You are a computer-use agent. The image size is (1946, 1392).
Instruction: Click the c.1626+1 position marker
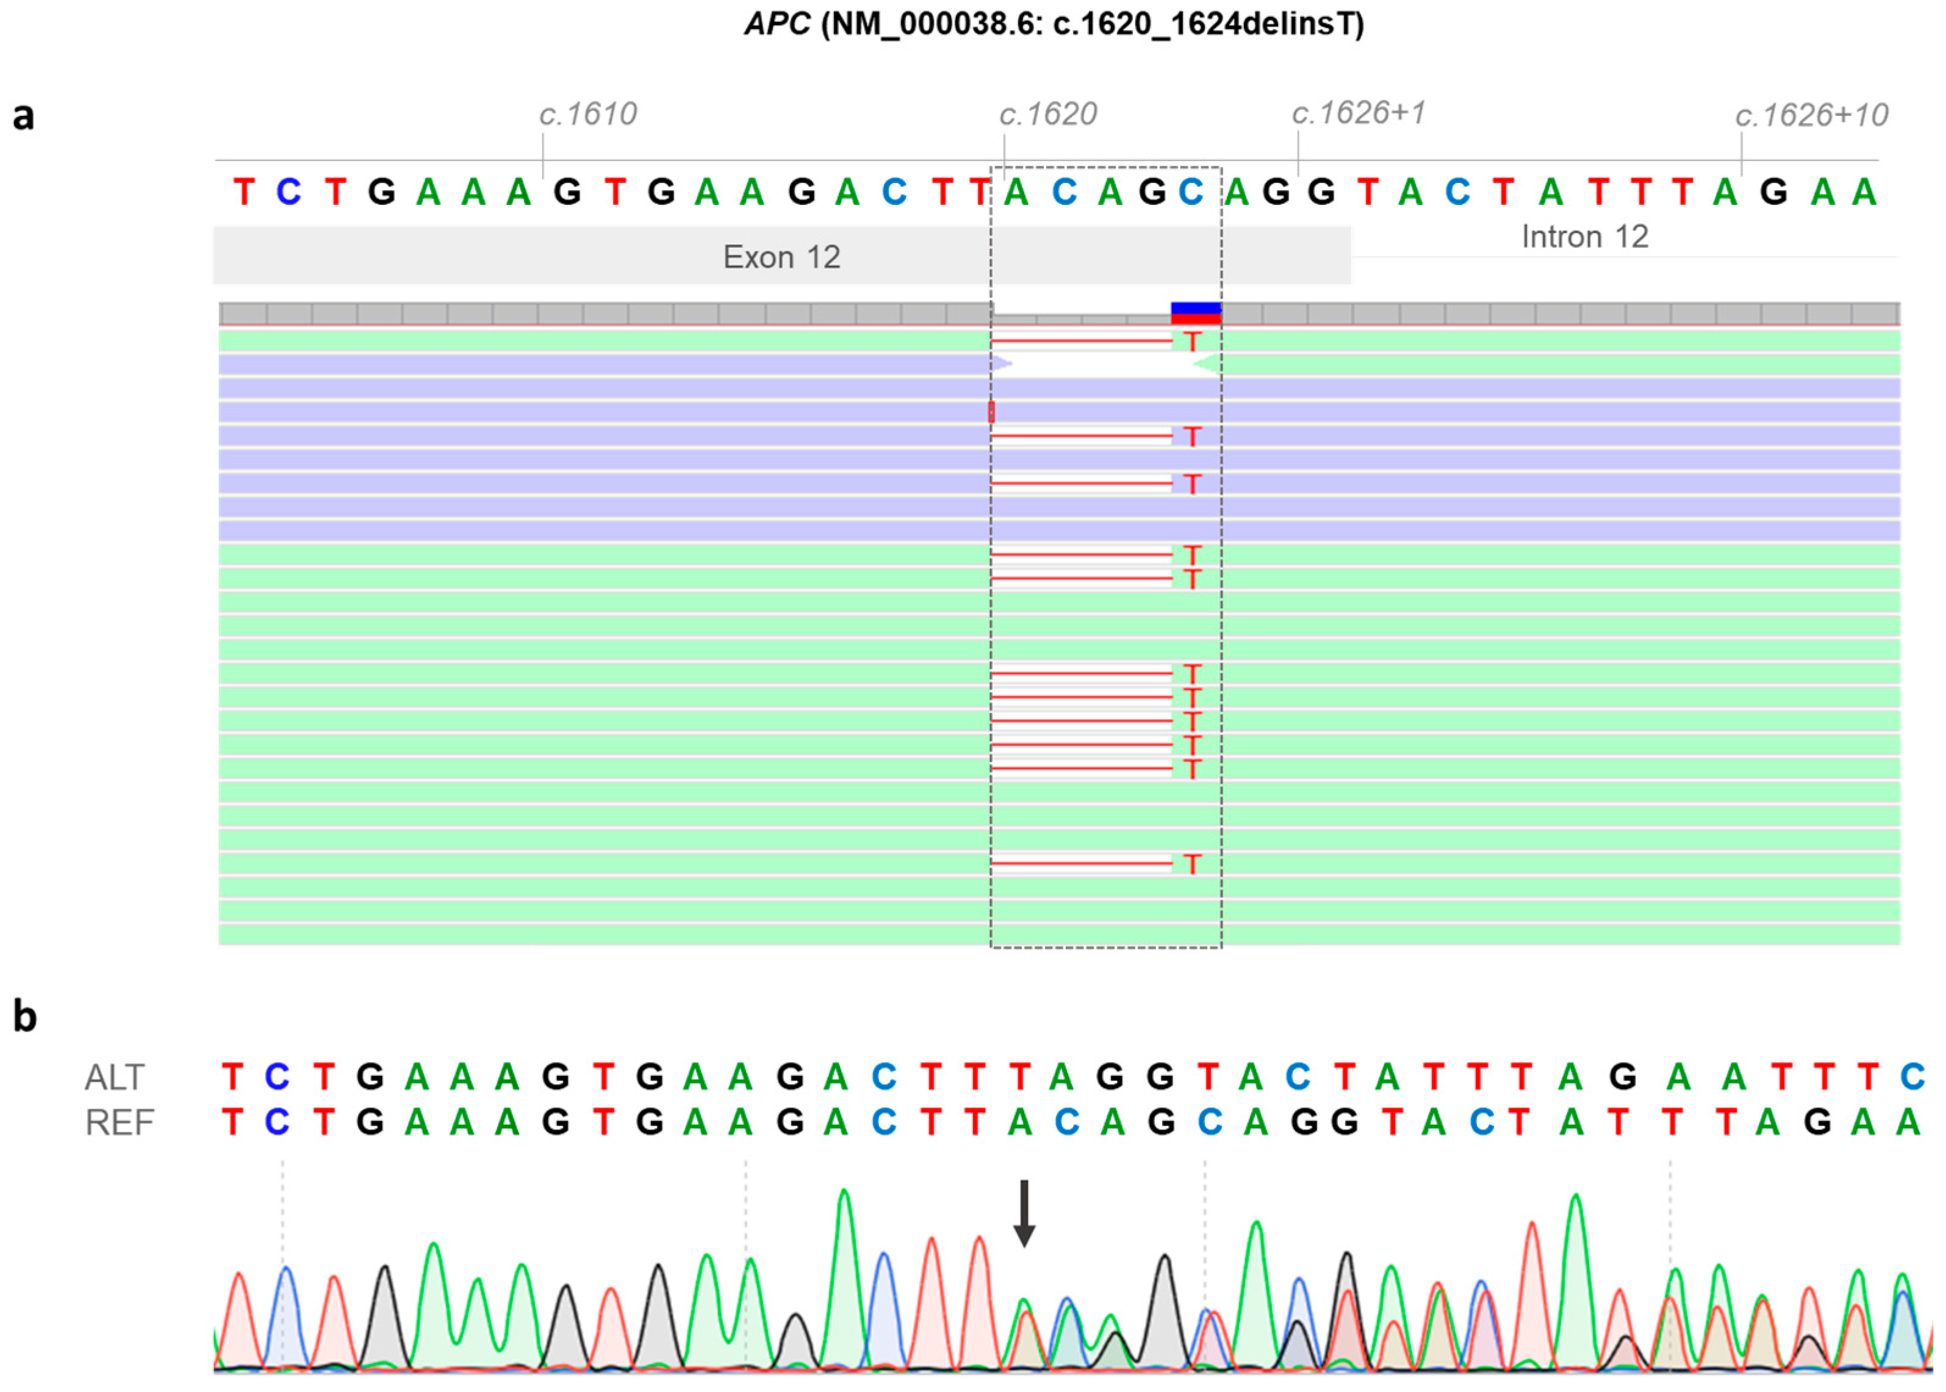(1358, 112)
